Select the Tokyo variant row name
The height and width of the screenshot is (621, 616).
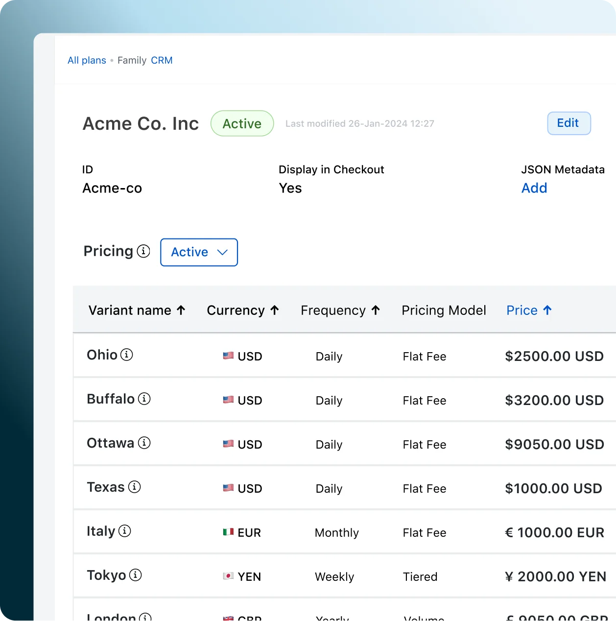[106, 575]
